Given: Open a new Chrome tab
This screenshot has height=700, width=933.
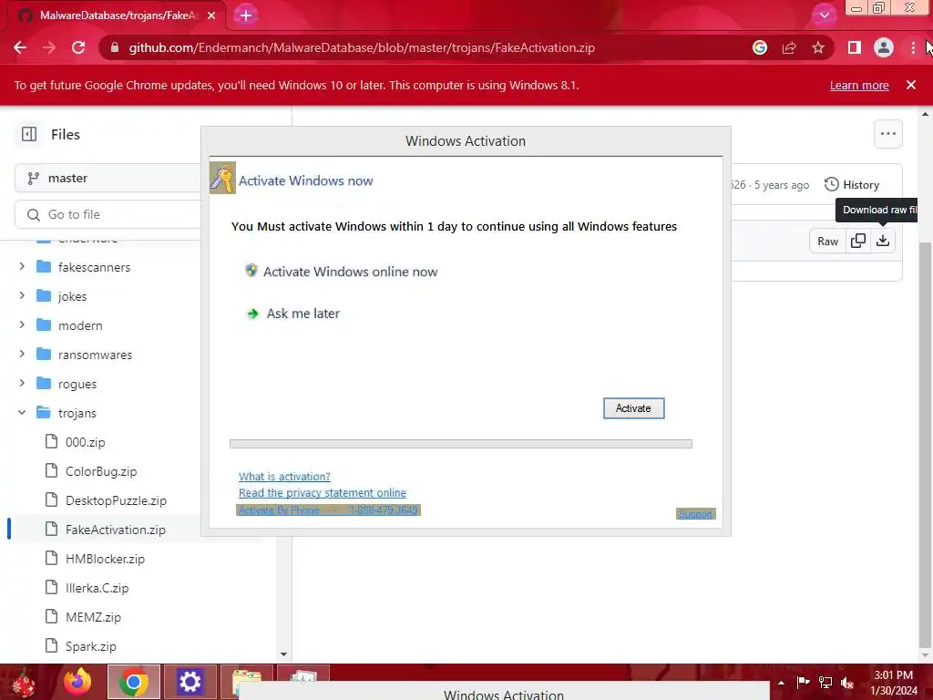Looking at the screenshot, I should (246, 15).
